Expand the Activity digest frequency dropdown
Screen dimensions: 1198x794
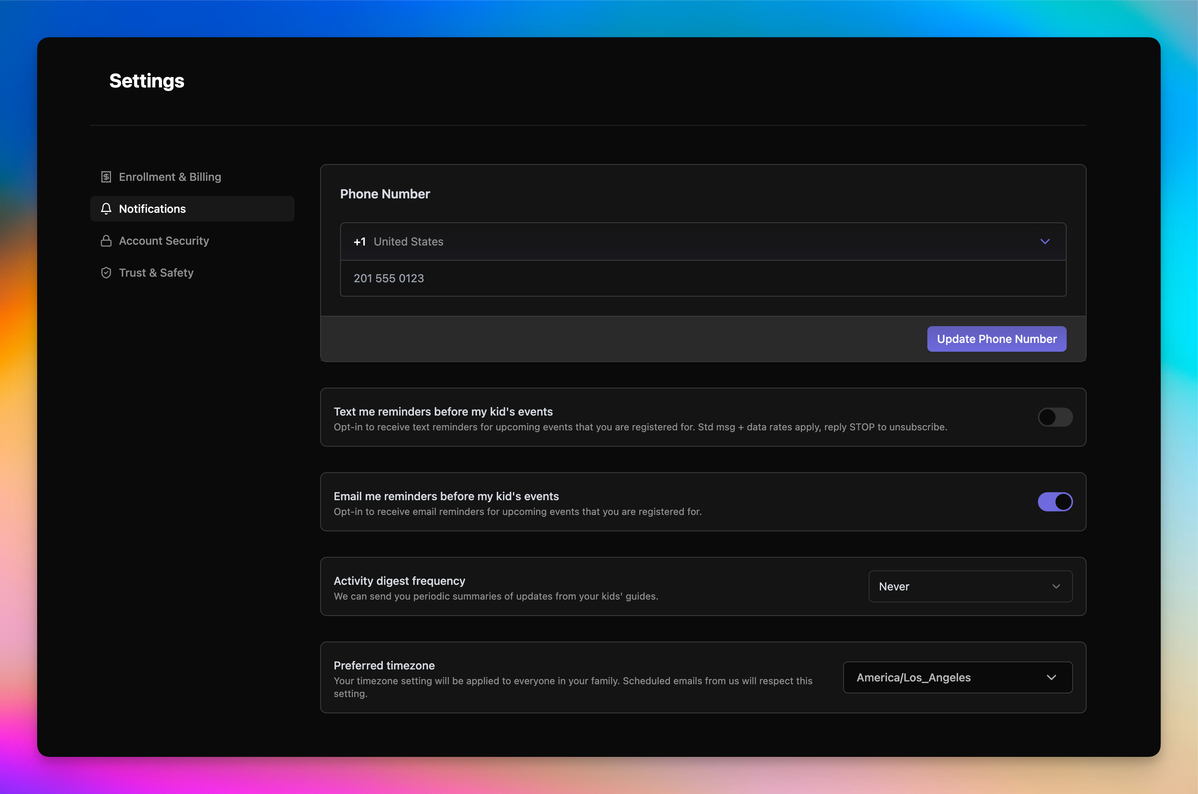click(x=970, y=586)
